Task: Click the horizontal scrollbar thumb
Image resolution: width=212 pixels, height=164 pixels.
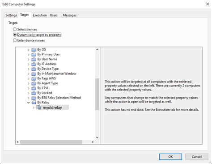Action: pos(51,142)
